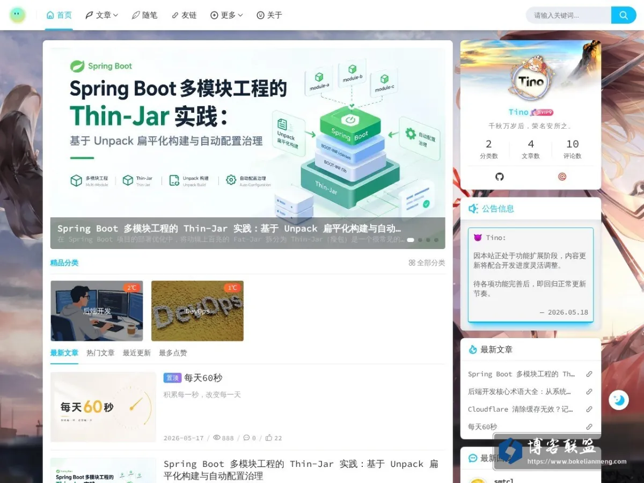
Task: Toggle dark mode with the moon button
Action: point(619,400)
